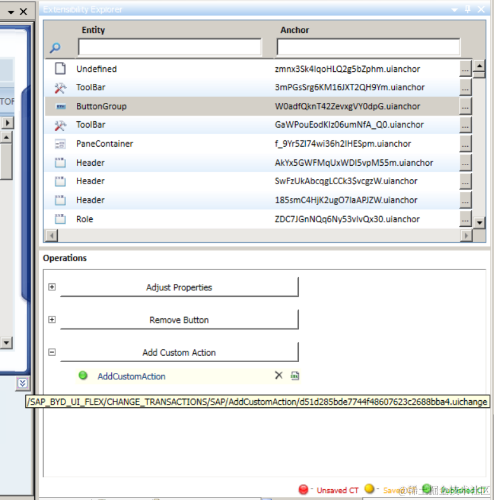This screenshot has width=494, height=500.
Task: Click the Role row icon
Action: pos(60,219)
